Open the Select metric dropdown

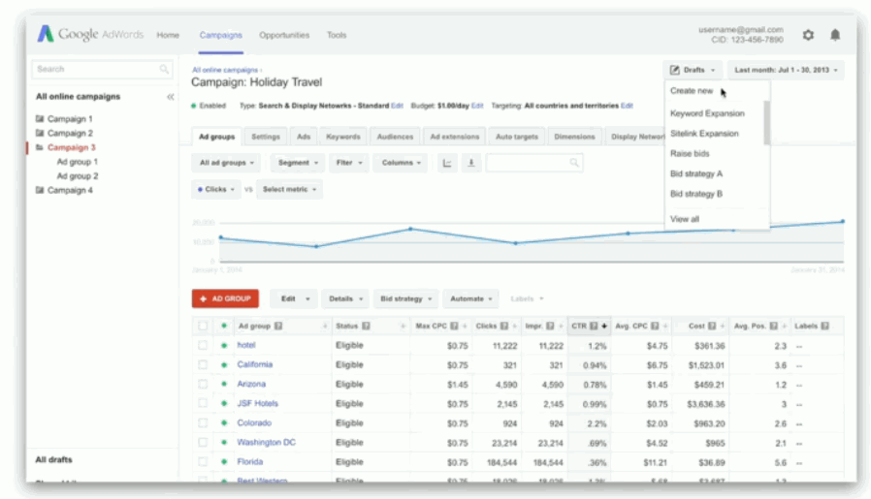click(289, 189)
